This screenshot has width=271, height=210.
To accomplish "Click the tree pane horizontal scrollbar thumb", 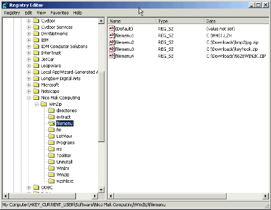I will [x=42, y=196].
